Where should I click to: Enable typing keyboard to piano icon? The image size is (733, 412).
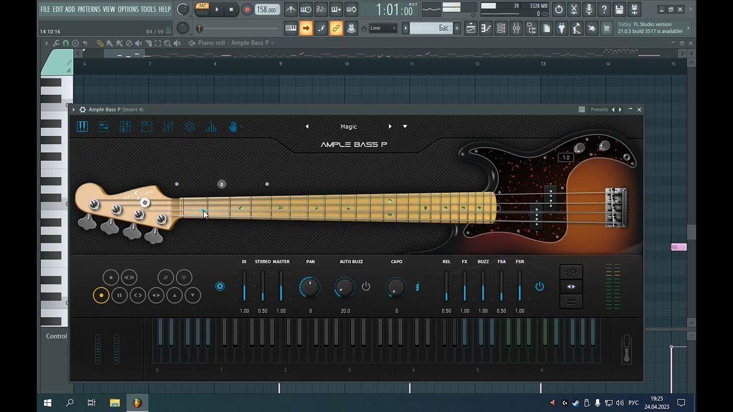tap(291, 28)
